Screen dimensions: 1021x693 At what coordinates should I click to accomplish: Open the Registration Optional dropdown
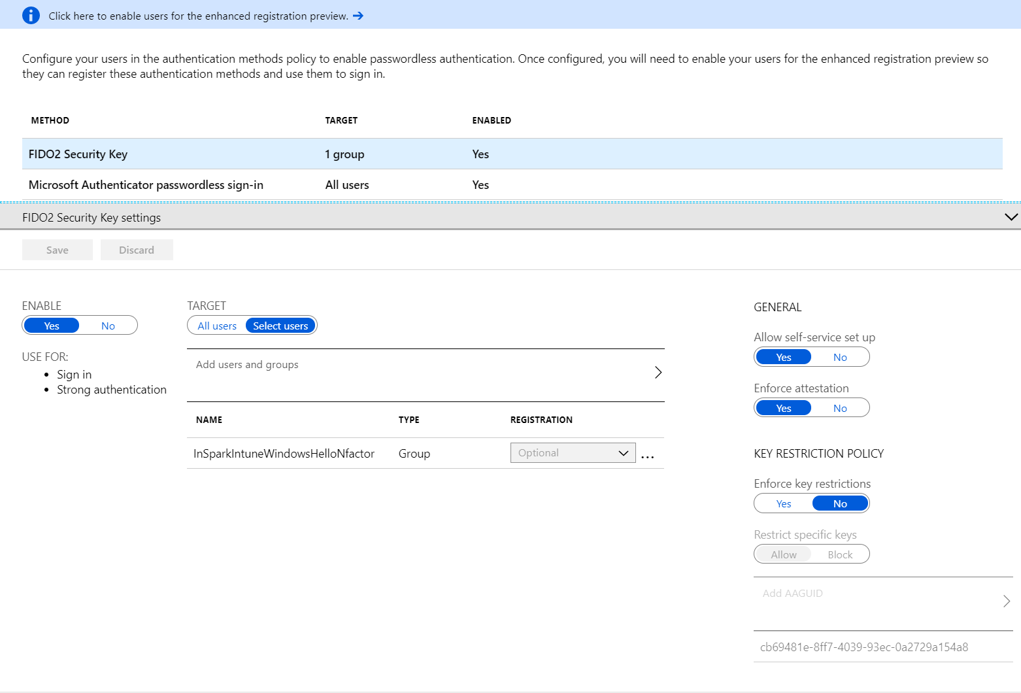(573, 453)
